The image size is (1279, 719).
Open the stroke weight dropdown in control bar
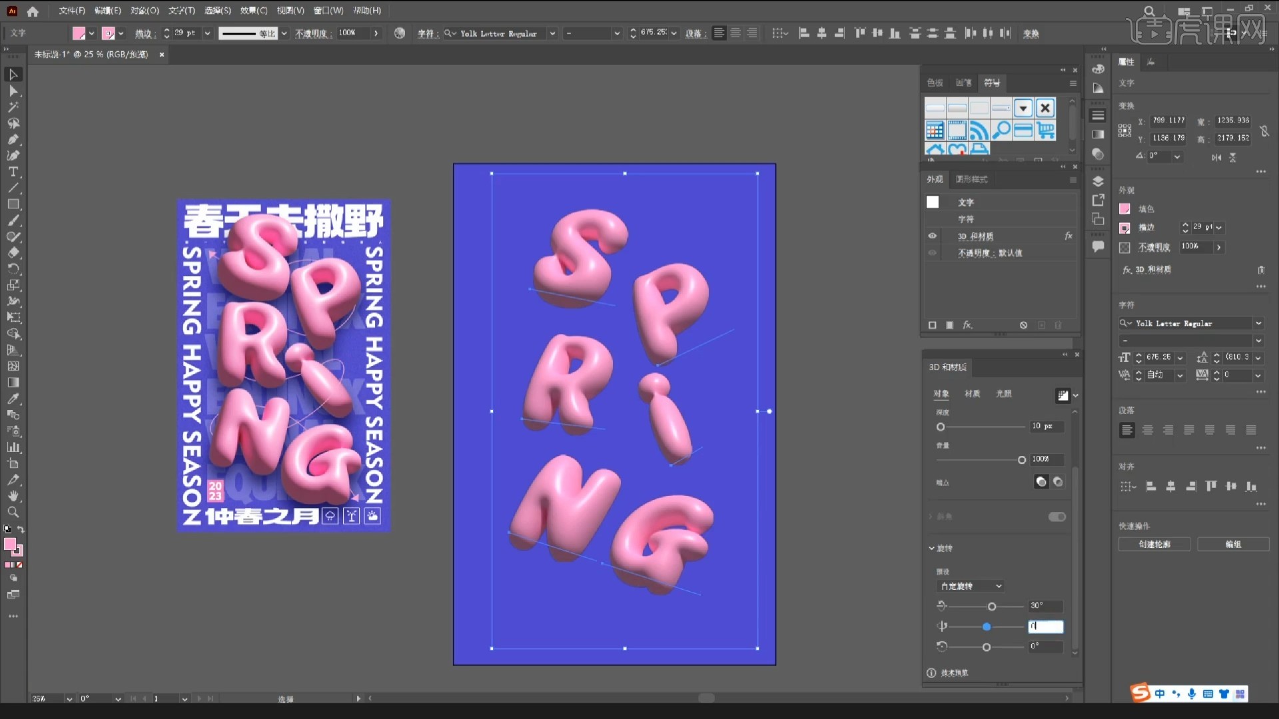(x=208, y=33)
